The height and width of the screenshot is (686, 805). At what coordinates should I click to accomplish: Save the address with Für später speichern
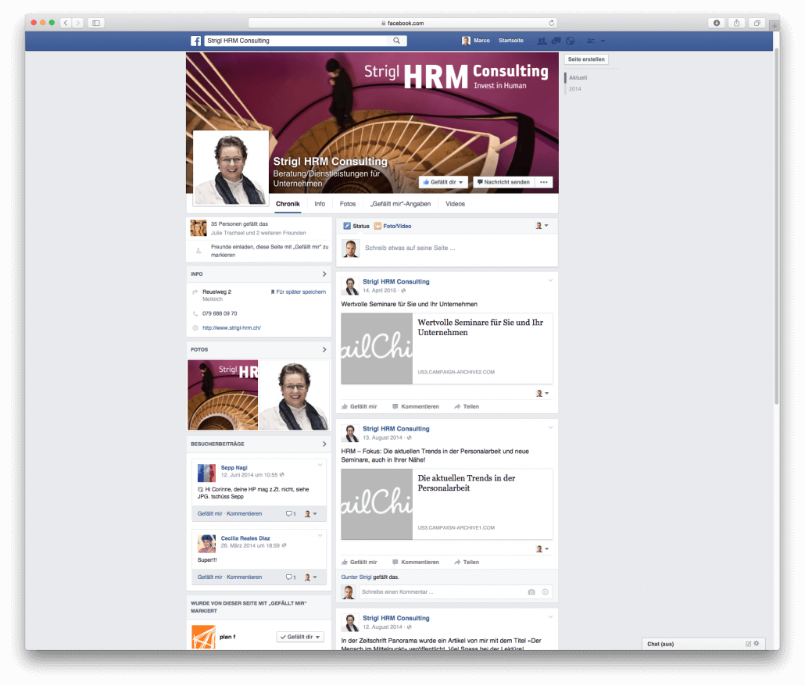[x=299, y=292]
